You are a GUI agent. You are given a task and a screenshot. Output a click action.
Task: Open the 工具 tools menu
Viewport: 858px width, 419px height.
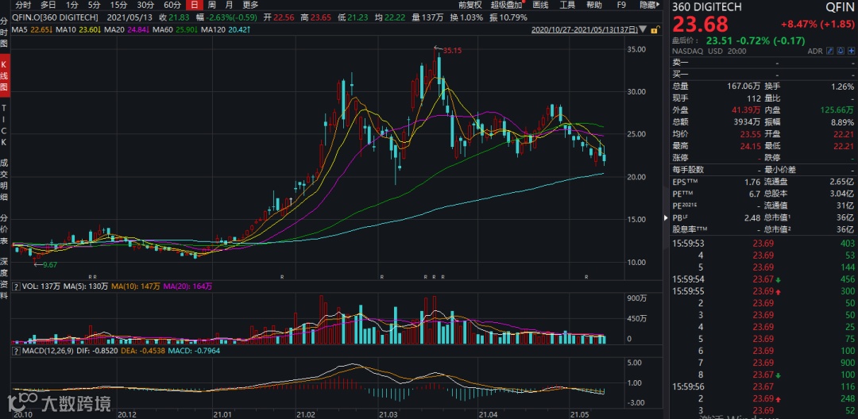pos(567,6)
